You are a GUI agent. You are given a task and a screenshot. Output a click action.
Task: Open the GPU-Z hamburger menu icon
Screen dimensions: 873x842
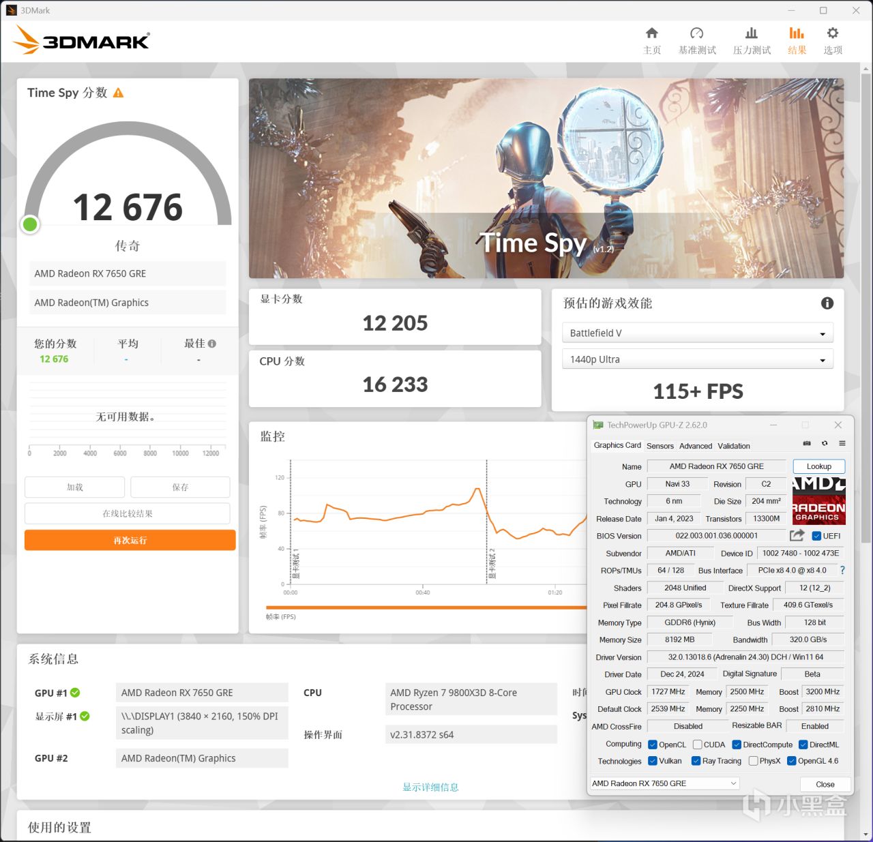coord(842,444)
